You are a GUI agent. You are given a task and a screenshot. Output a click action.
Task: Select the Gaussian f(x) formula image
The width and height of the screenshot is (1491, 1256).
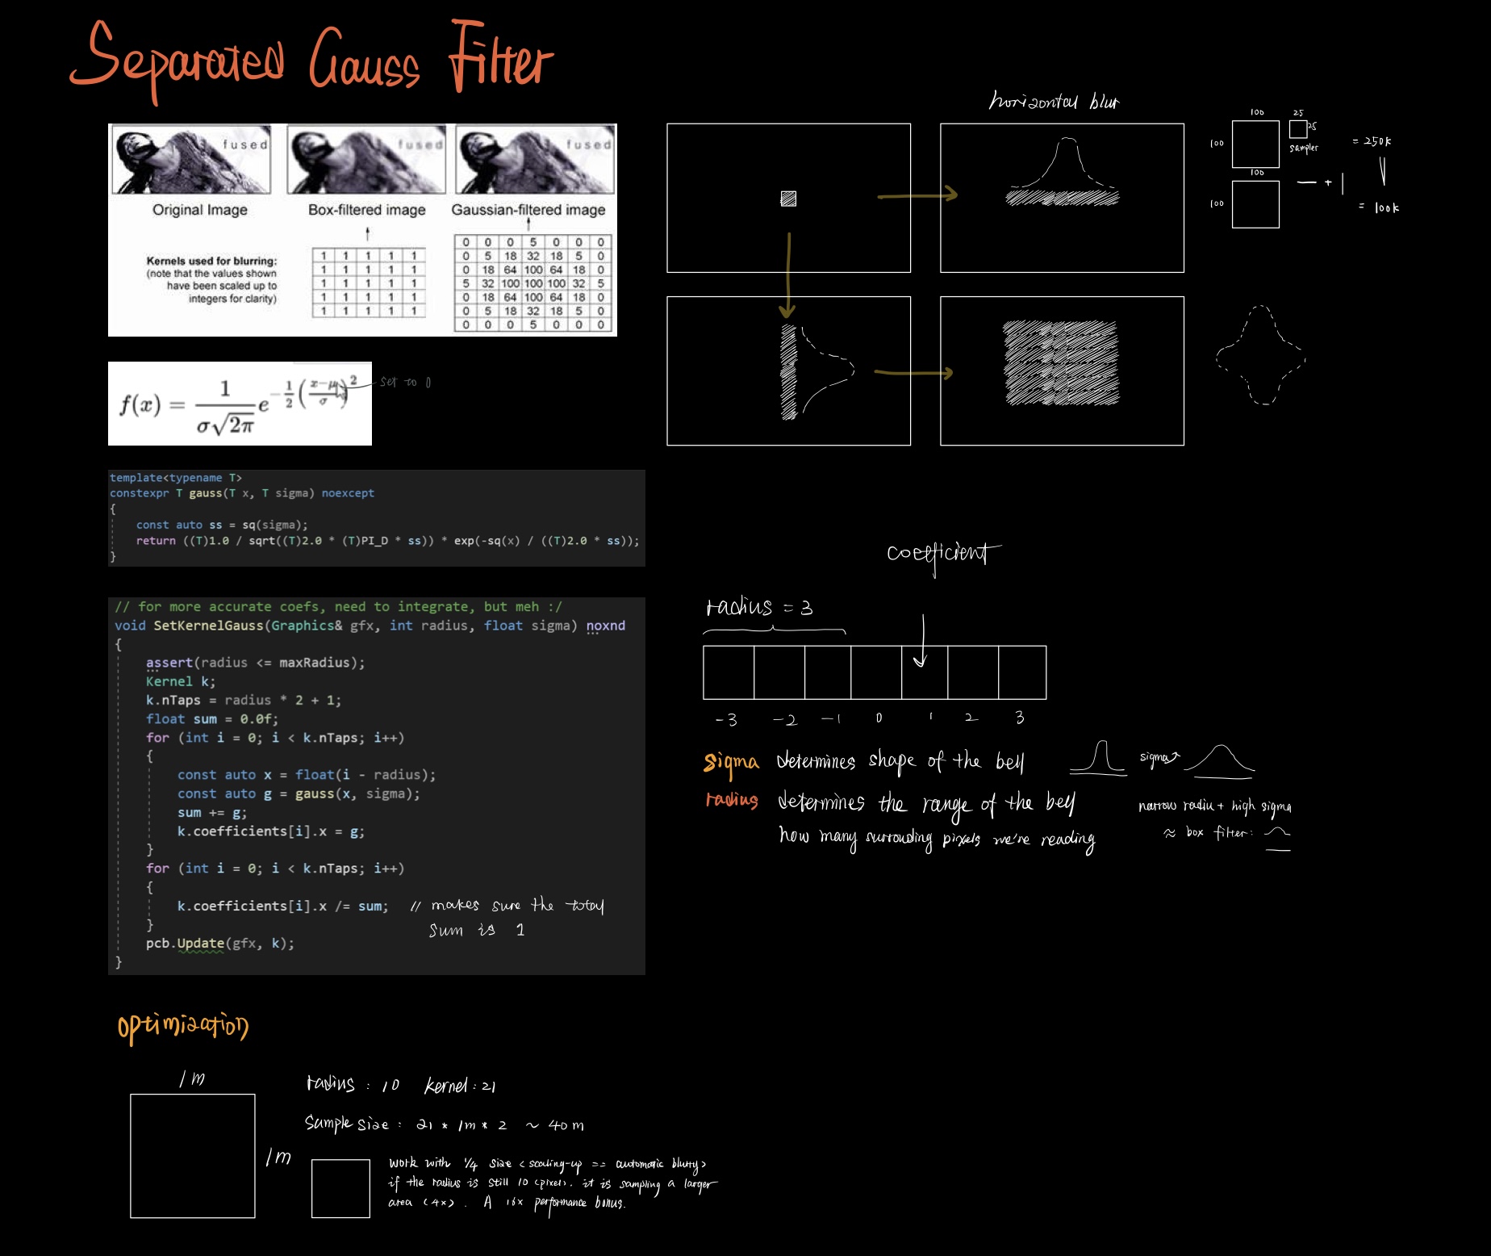(240, 404)
